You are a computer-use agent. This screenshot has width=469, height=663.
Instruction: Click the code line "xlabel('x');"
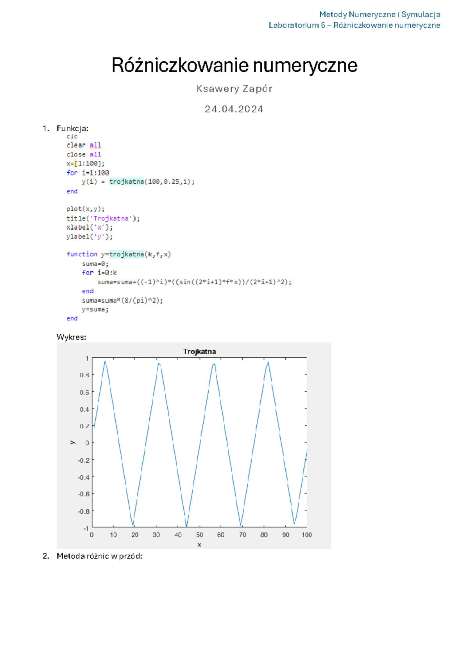click(x=90, y=228)
